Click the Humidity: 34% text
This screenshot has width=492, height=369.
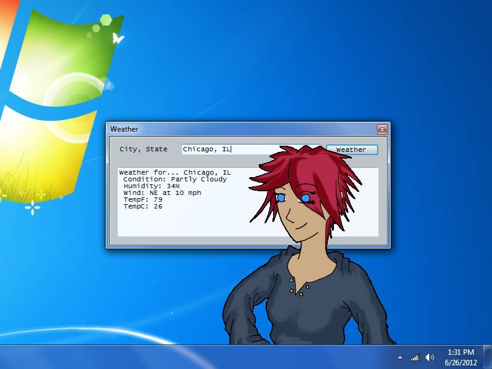[152, 186]
